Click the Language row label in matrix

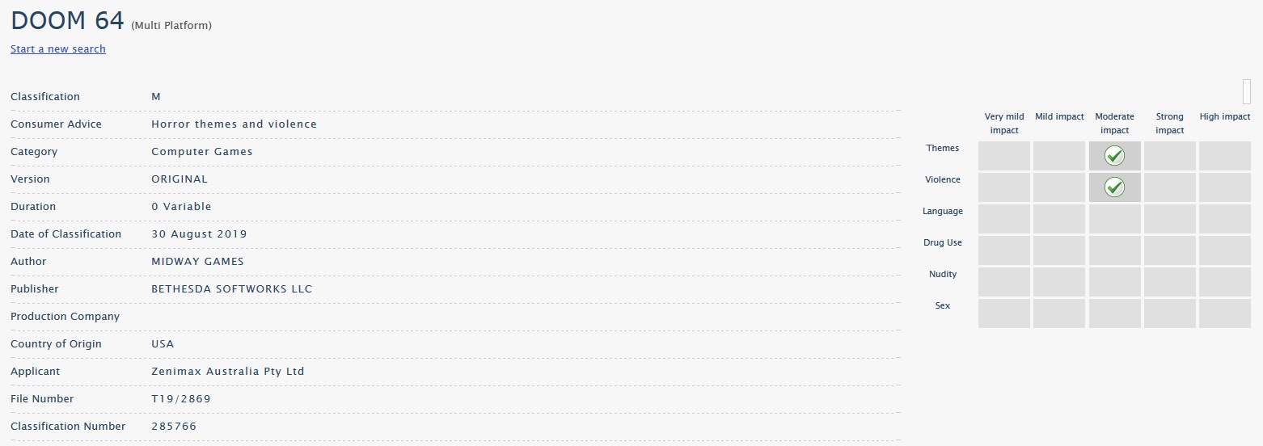[943, 212]
